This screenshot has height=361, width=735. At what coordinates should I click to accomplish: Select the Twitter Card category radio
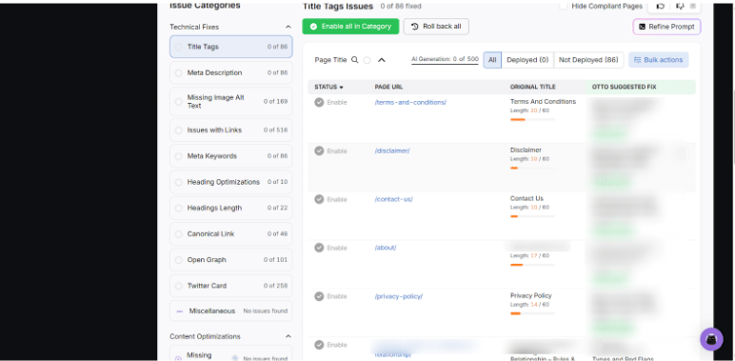pyautogui.click(x=179, y=286)
